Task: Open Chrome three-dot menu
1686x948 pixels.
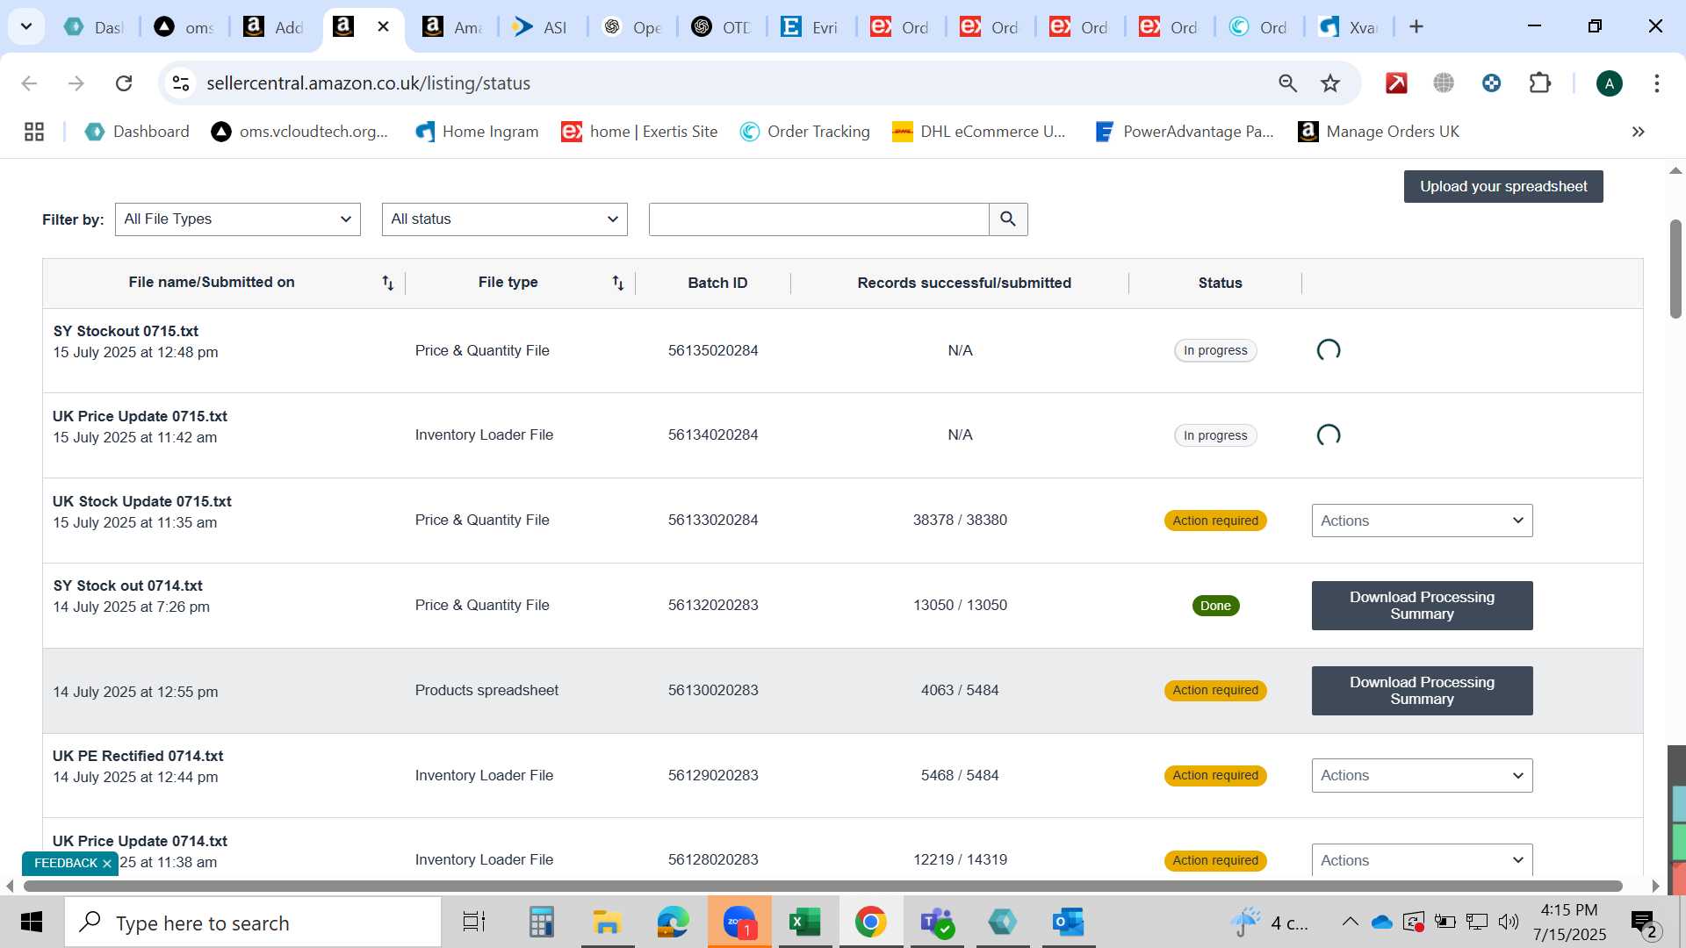Action: tap(1656, 83)
